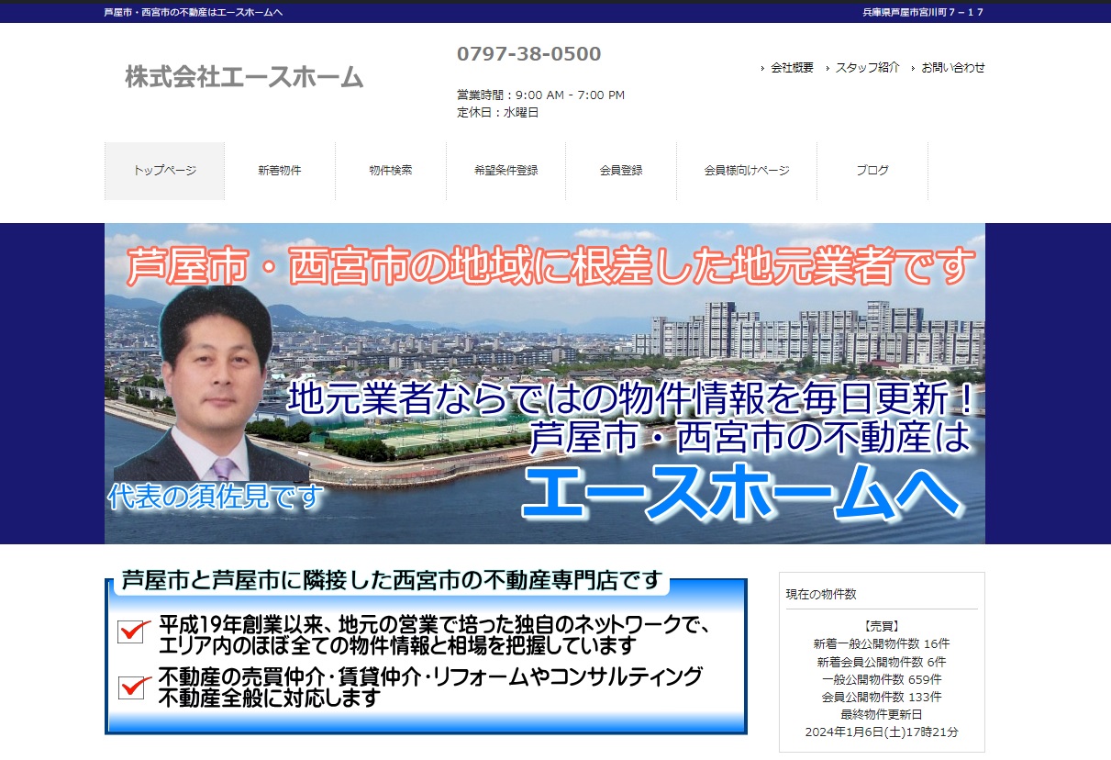Click phone number 0797-38-0500

529,54
